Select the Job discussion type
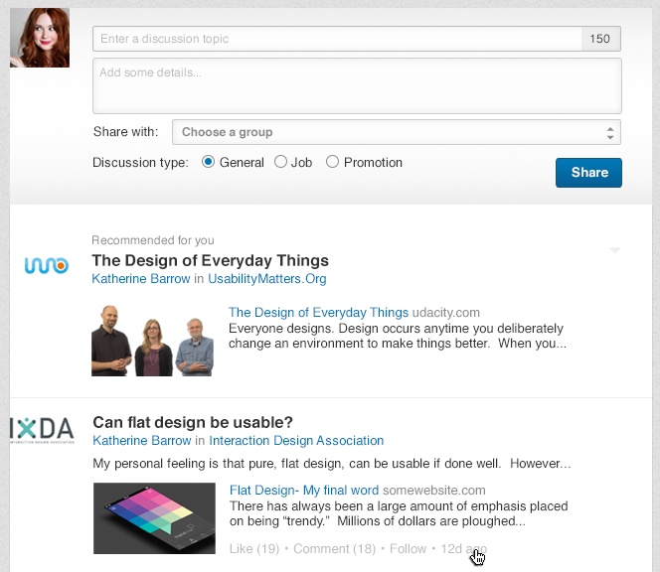 click(281, 162)
